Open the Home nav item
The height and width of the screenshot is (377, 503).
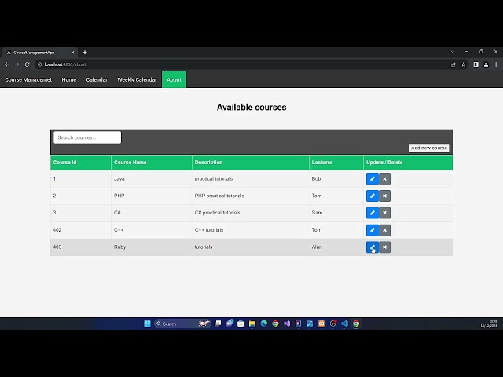tap(69, 79)
